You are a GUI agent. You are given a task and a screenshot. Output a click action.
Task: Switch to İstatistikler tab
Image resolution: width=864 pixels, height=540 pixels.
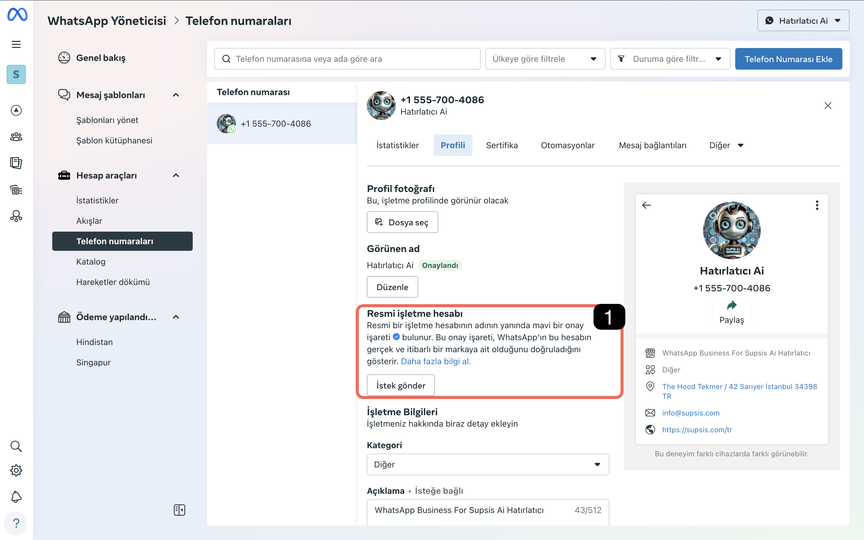coord(397,145)
